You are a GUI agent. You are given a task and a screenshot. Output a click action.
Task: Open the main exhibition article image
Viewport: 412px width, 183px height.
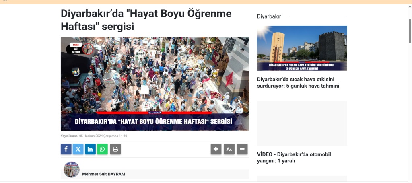pos(155,84)
